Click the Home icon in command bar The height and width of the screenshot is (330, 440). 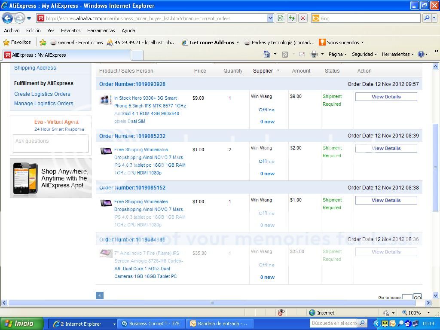[x=267, y=54]
